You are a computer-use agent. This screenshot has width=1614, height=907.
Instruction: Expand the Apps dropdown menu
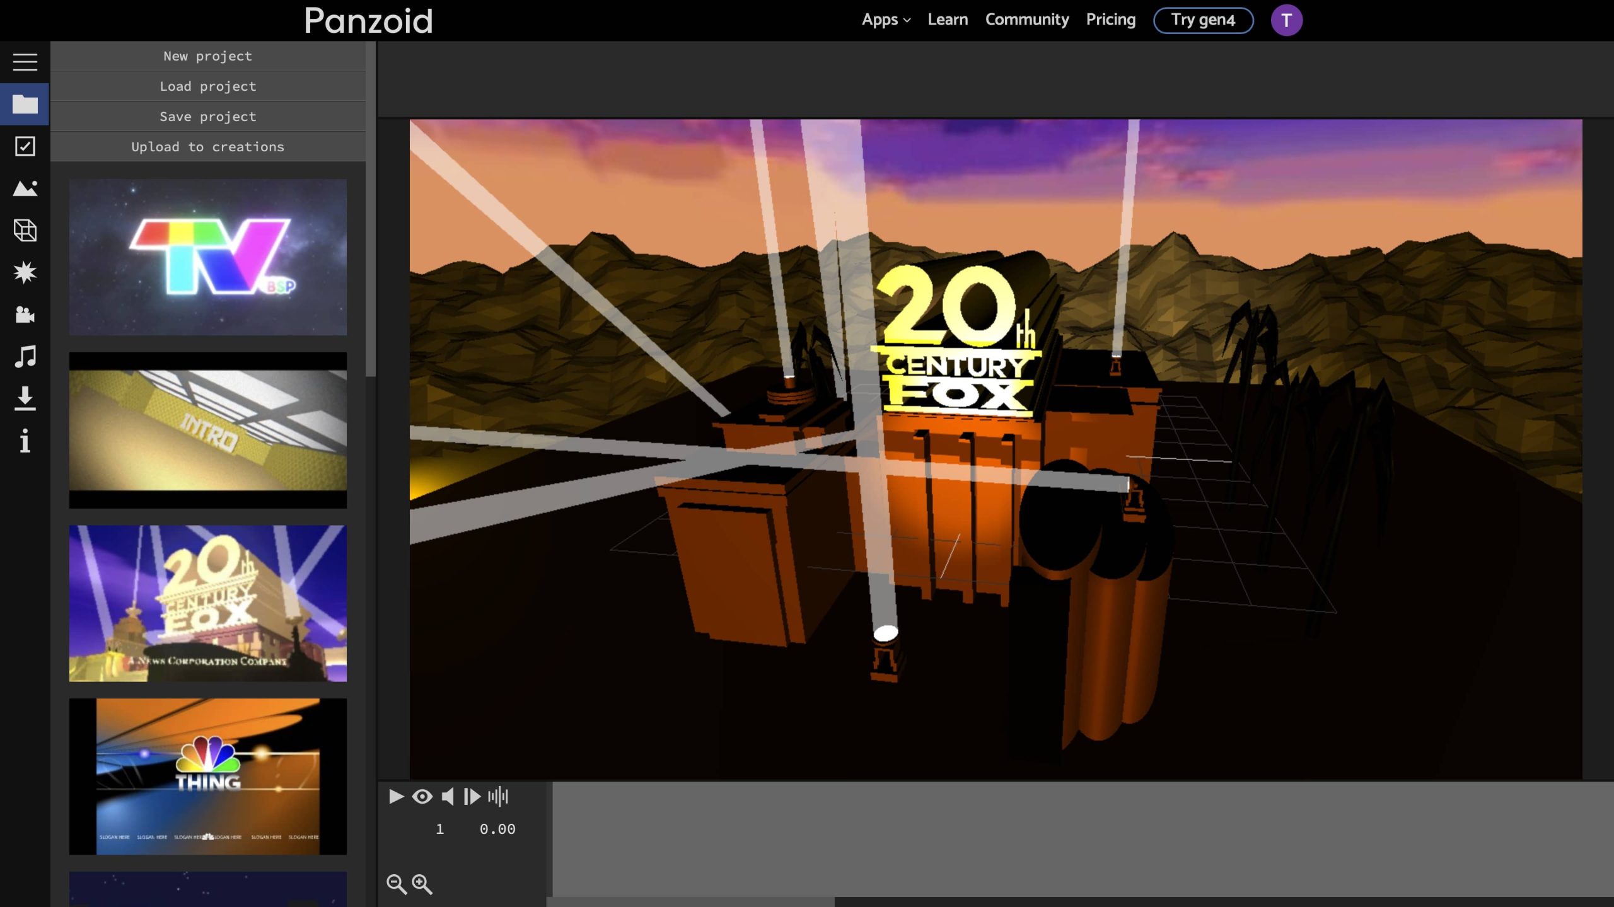tap(886, 20)
